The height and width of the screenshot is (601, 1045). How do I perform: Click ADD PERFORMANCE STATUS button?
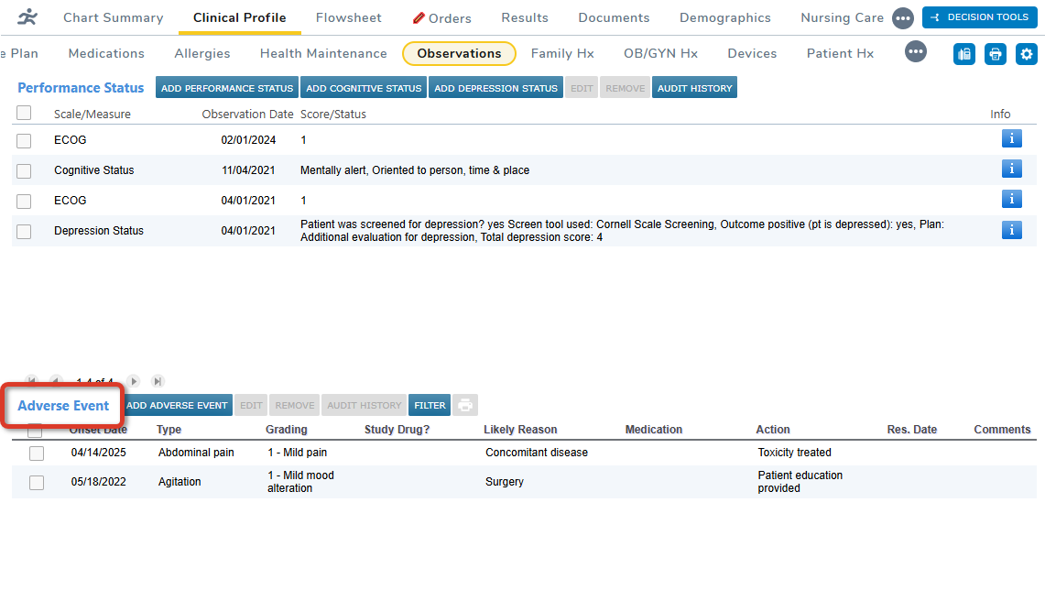(x=227, y=87)
